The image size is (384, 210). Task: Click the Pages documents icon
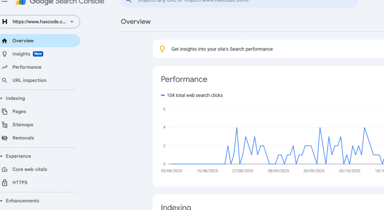coord(4,111)
